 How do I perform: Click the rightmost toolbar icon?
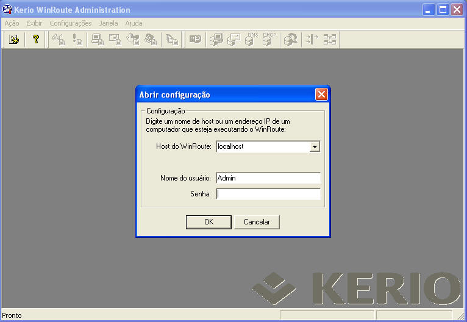(330, 40)
